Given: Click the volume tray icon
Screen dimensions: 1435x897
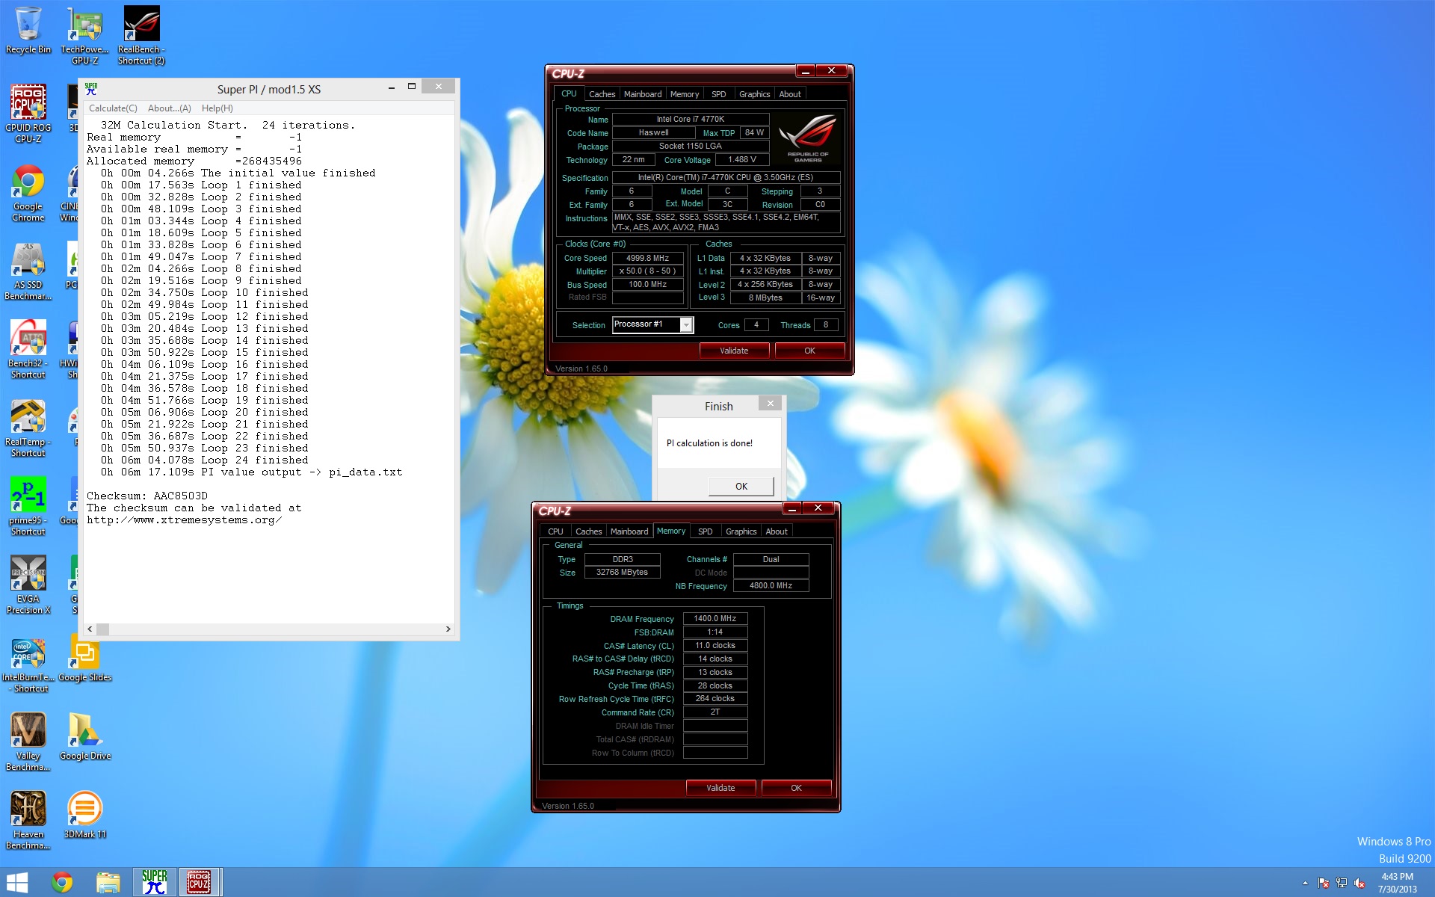Looking at the screenshot, I should point(1360,883).
